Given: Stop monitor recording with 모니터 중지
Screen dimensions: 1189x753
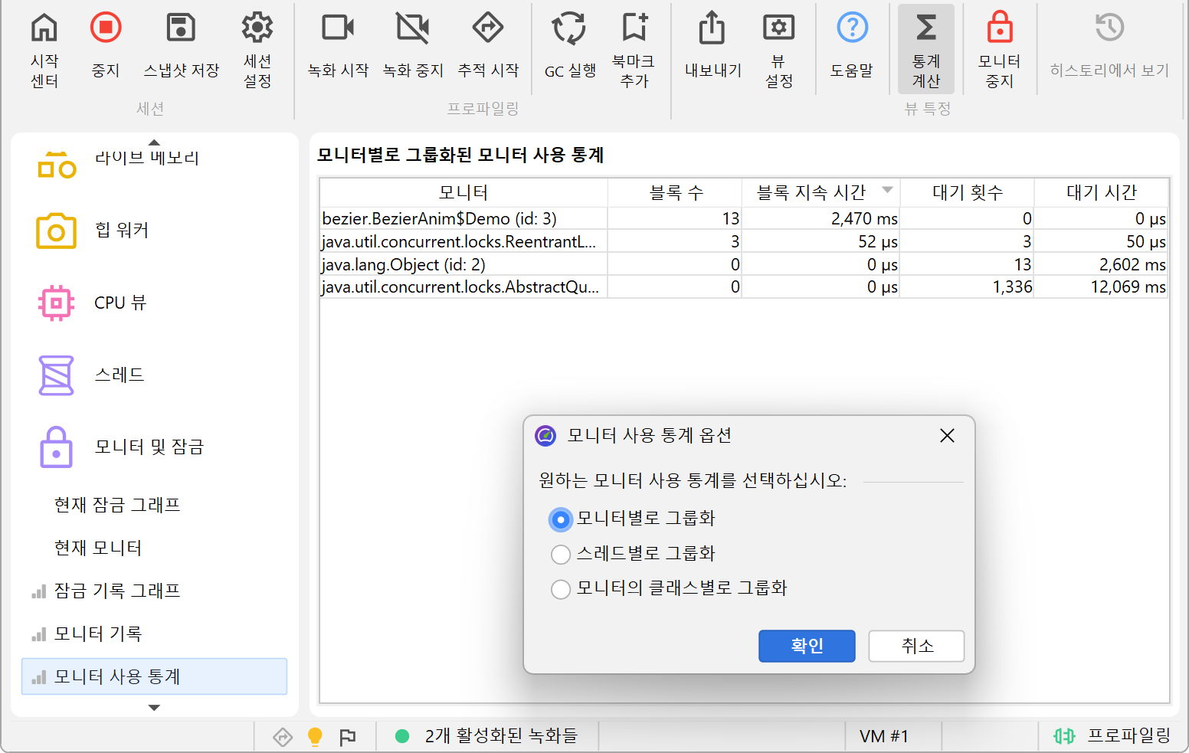Looking at the screenshot, I should [x=999, y=28].
